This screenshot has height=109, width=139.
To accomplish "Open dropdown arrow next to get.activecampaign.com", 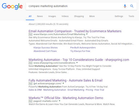I will (63, 83).
